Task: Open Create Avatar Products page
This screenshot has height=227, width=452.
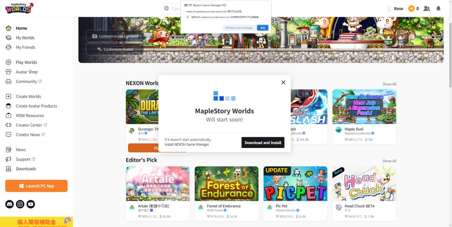Action: point(36,106)
